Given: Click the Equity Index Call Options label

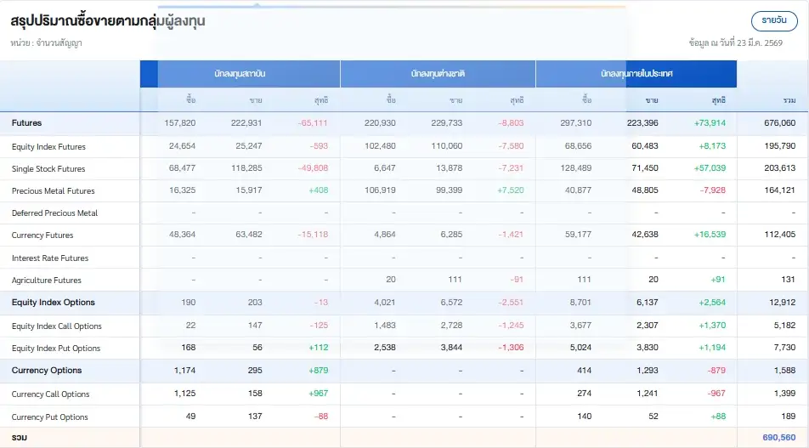Looking at the screenshot, I should pyautogui.click(x=57, y=326).
